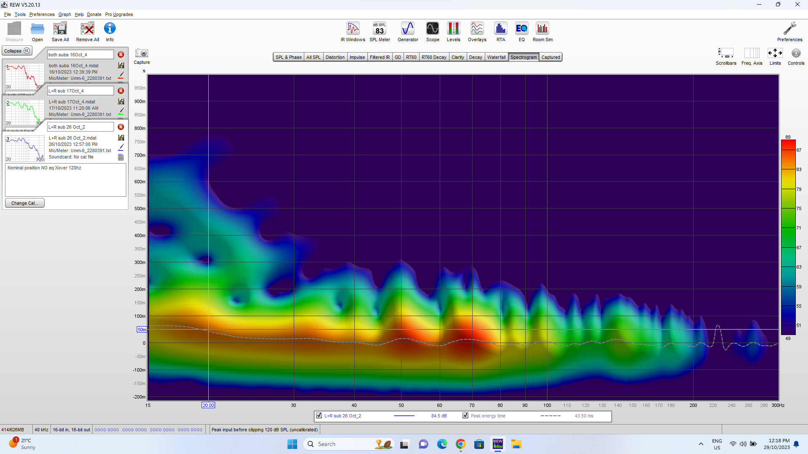Switch to the Waterfall tab
This screenshot has width=808, height=454.
(497, 57)
